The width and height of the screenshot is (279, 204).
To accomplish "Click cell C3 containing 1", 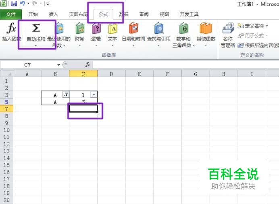I will tap(83, 95).
